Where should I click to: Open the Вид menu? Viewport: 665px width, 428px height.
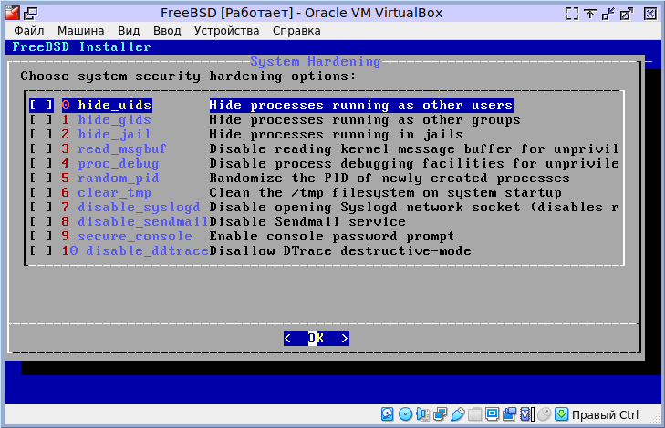[x=129, y=31]
